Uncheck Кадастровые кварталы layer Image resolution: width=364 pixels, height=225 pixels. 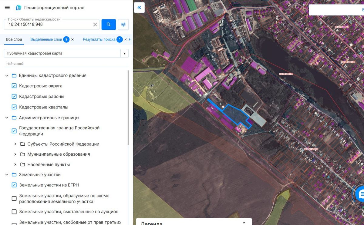point(14,107)
